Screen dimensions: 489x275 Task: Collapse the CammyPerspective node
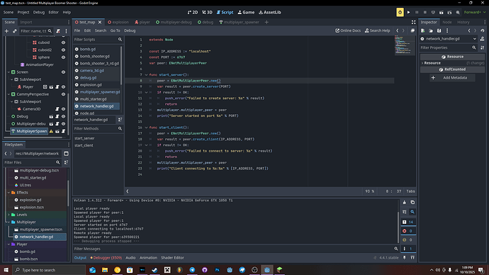tap(9, 94)
